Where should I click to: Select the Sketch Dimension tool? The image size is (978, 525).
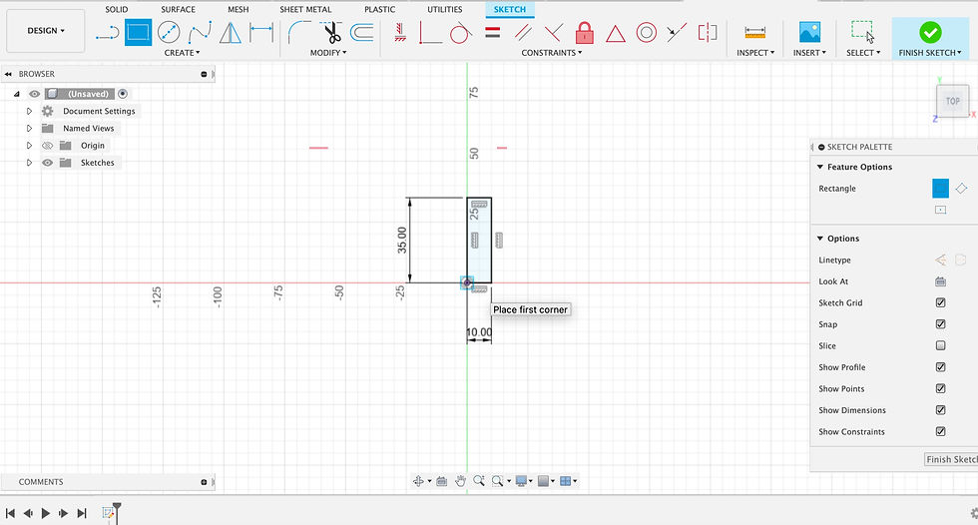(261, 32)
